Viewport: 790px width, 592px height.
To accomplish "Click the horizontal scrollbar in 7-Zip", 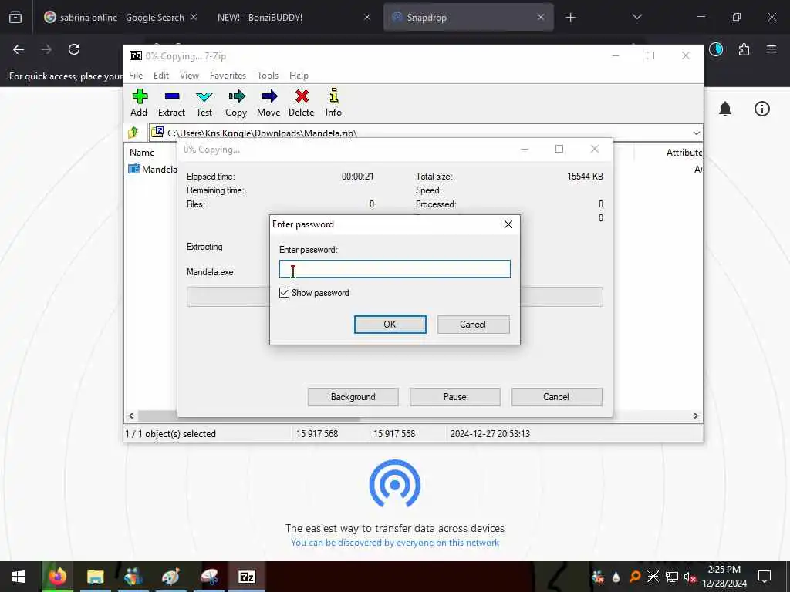I will [x=414, y=415].
